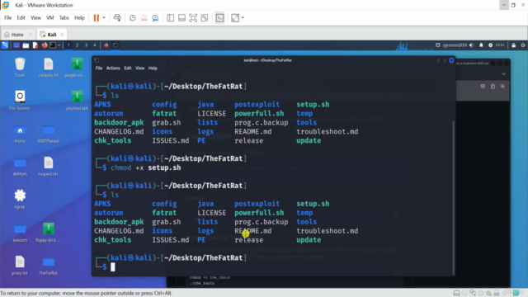528x297 pixels.
Task: Toggle the VMware console view button
Action: click(219, 18)
